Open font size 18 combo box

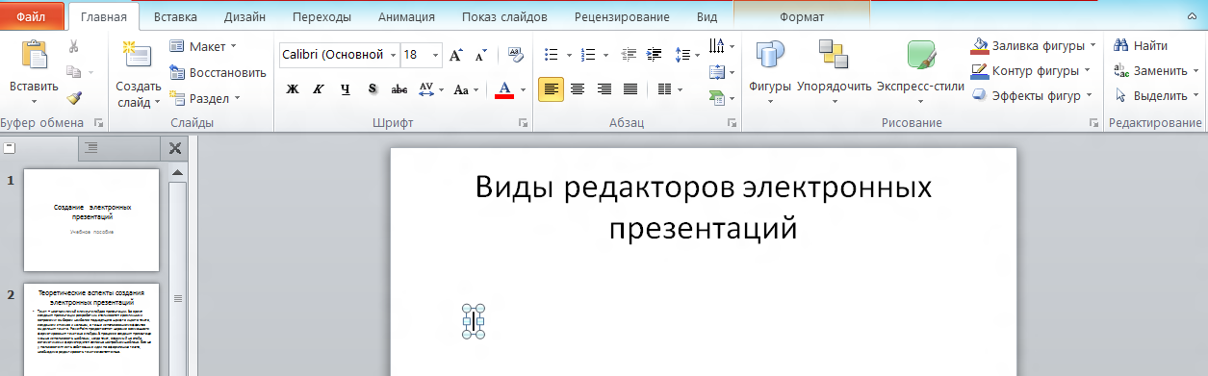pyautogui.click(x=422, y=55)
